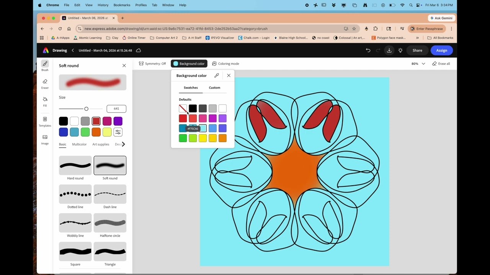Go to Chrome home button
Viewport: 490px width, 275px height.
click(x=69, y=29)
